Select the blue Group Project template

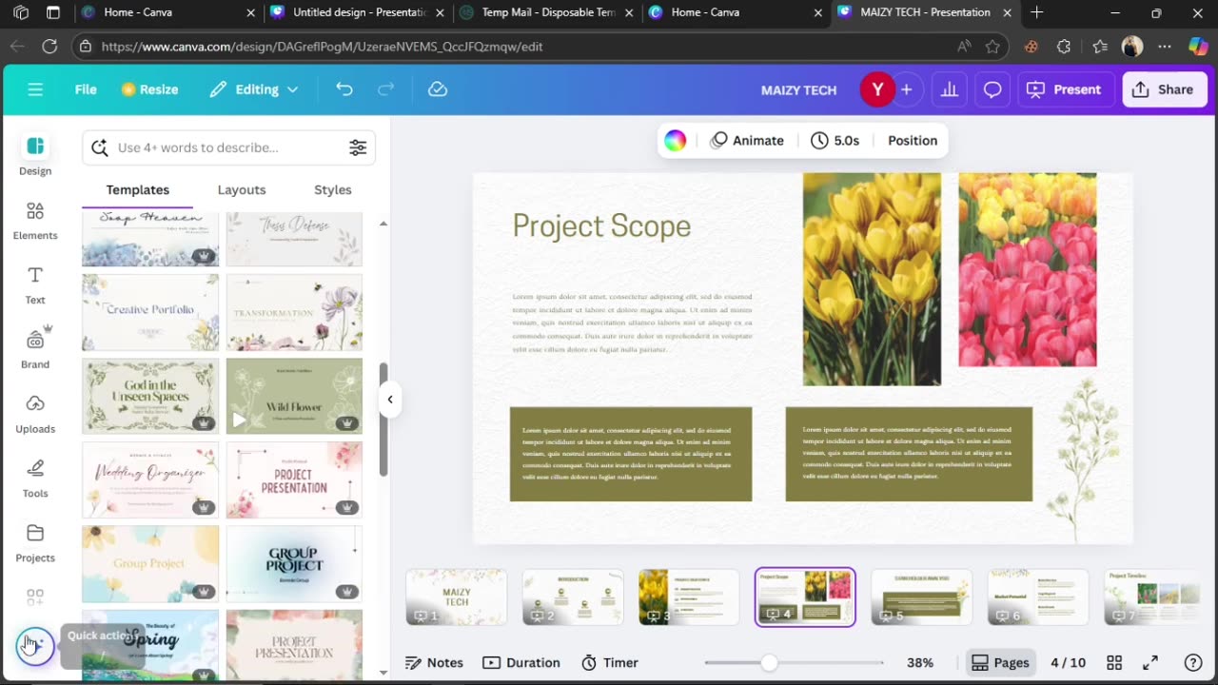(294, 563)
